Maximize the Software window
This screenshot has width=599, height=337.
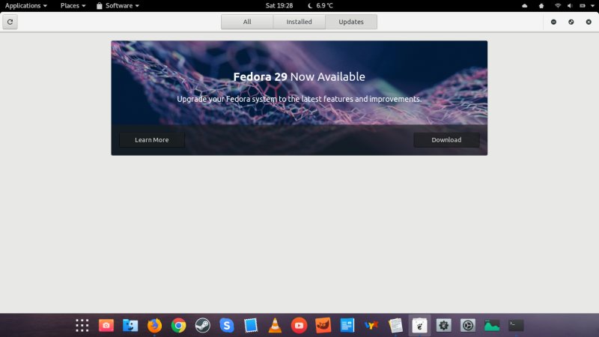(x=571, y=22)
